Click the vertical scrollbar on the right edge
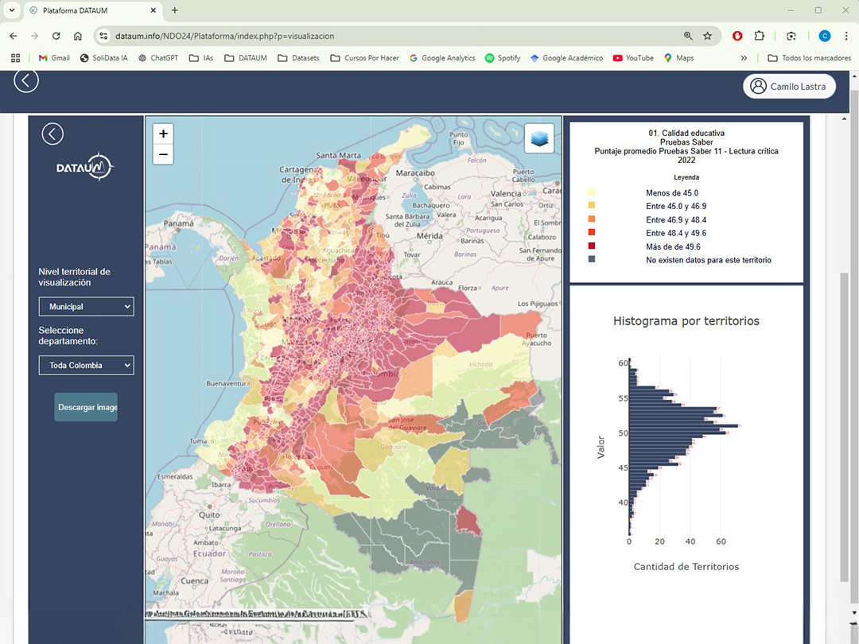Viewport: 859px width, 644px height. tap(845, 318)
